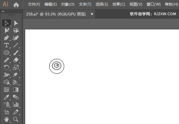
Task: Go to the Home screen icon
Action: click(16, 5)
